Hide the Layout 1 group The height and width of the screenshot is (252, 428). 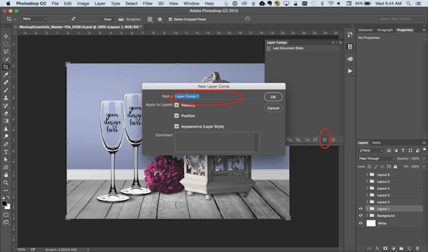(x=360, y=209)
